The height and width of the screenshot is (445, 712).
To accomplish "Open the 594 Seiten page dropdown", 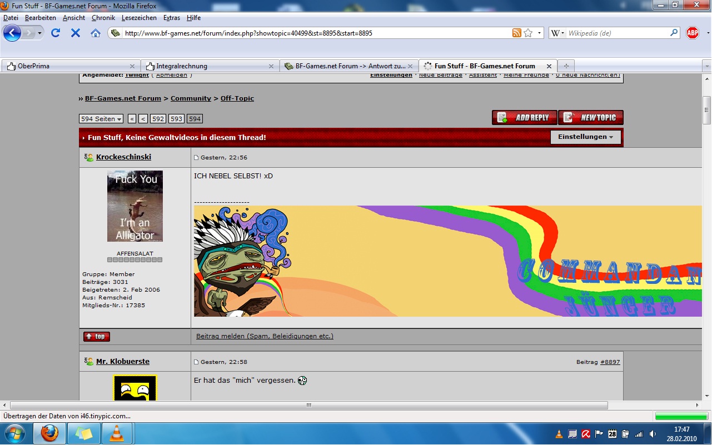I will (101, 119).
